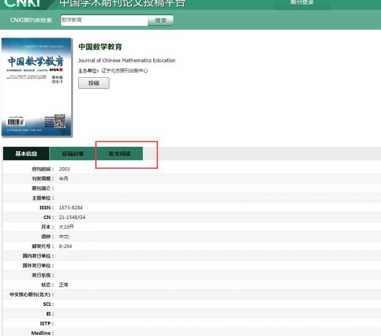
Task: Open the 中国数学教育 journal cover image
Action: [x=36, y=87]
